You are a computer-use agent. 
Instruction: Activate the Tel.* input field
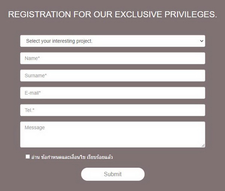[112, 110]
